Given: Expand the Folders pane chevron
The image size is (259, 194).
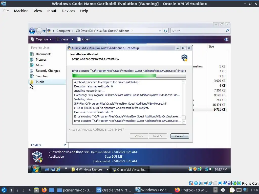Looking at the screenshot, I should click(x=65, y=145).
